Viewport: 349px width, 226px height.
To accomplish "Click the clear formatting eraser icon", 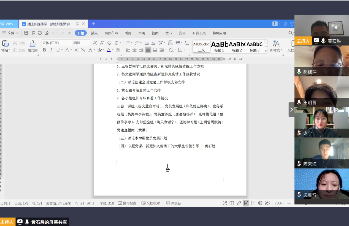I will 109,43.
